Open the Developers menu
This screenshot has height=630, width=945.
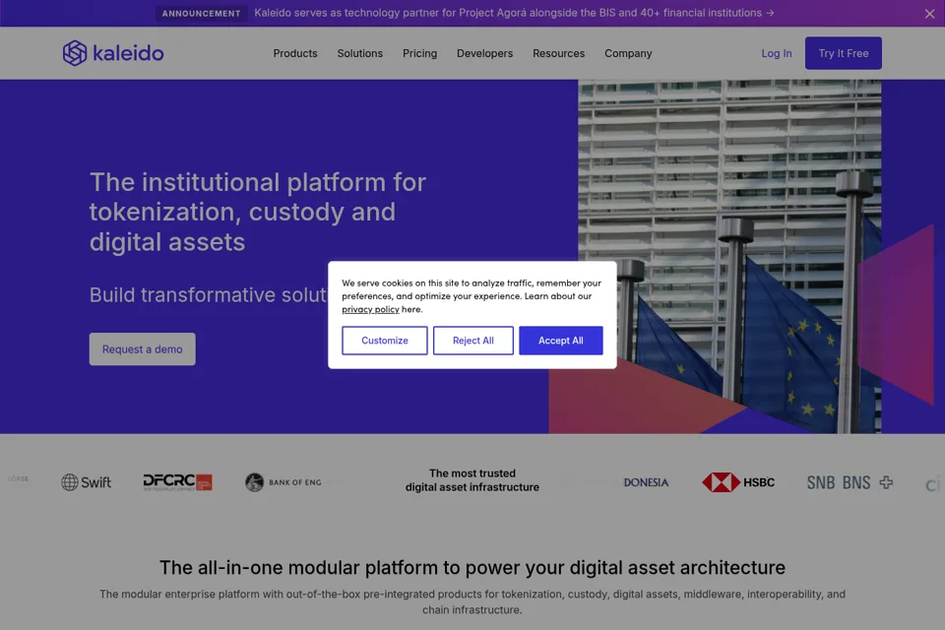click(x=484, y=53)
